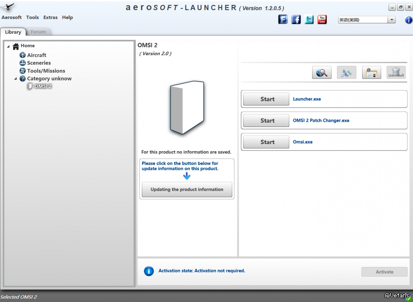This screenshot has height=302, width=413.
Task: Open the Tools menu
Action: [33, 17]
